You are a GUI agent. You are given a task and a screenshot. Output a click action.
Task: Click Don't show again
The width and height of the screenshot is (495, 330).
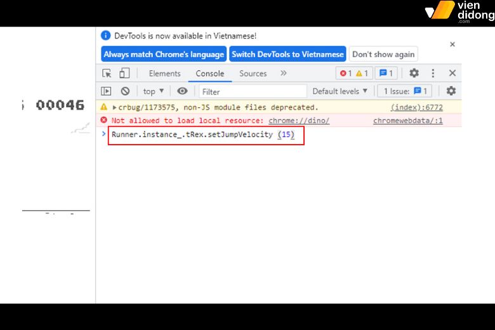[x=383, y=55]
